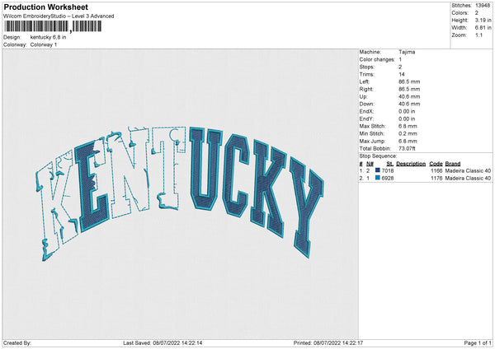The height and width of the screenshot is (349, 495).
Task: Click the Max Jump value 6.8 mm
Action: pyautogui.click(x=408, y=141)
